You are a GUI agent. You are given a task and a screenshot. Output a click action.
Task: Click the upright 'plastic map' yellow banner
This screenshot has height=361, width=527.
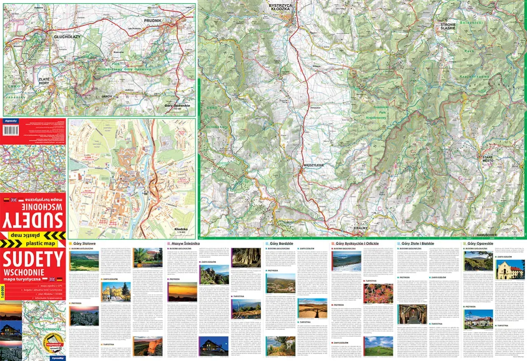pos(33,244)
